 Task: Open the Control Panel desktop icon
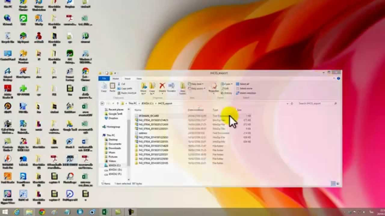click(8, 55)
